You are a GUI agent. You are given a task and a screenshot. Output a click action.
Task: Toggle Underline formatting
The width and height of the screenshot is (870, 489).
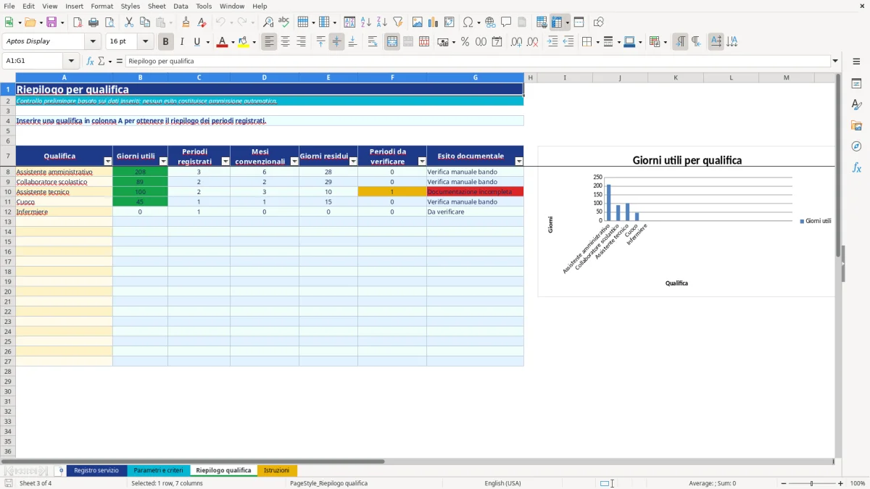(x=196, y=42)
